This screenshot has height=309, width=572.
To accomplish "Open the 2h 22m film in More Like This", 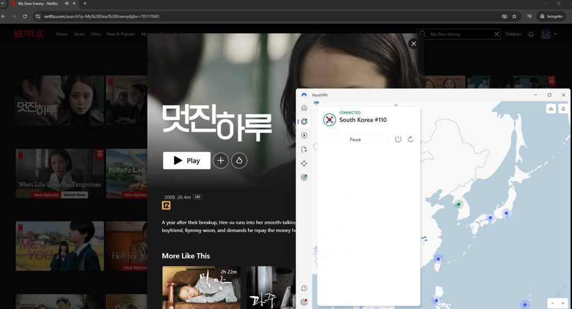I will pos(201,287).
